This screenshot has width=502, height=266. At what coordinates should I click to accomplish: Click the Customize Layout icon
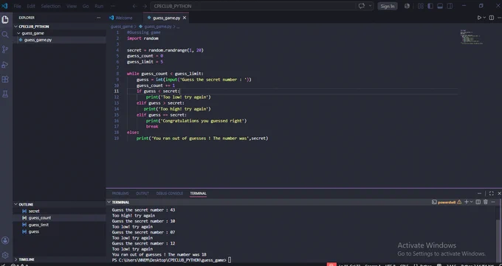point(420,6)
